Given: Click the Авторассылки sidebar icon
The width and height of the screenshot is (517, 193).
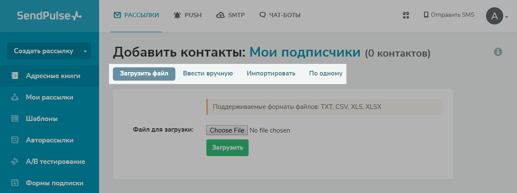Looking at the screenshot, I should (15, 140).
